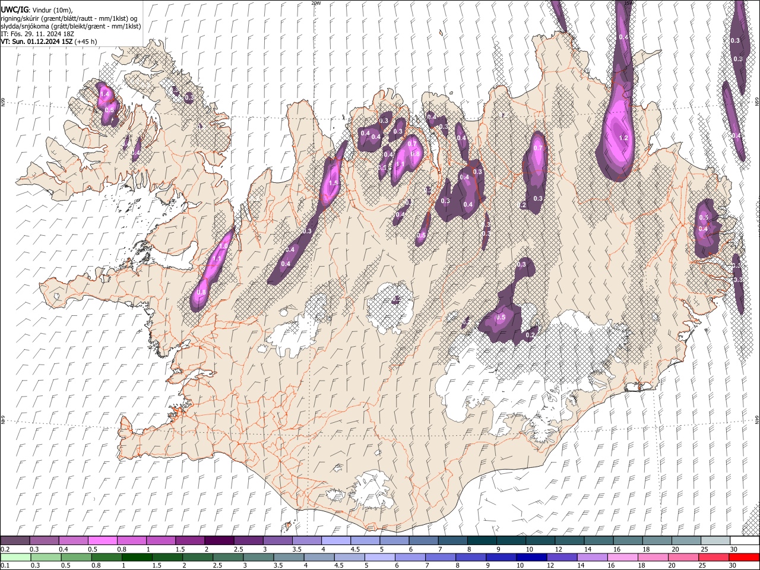The image size is (760, 570).
Task: Select the darkest purple 2 swatch in upper legend row
Action: pyautogui.click(x=219, y=541)
